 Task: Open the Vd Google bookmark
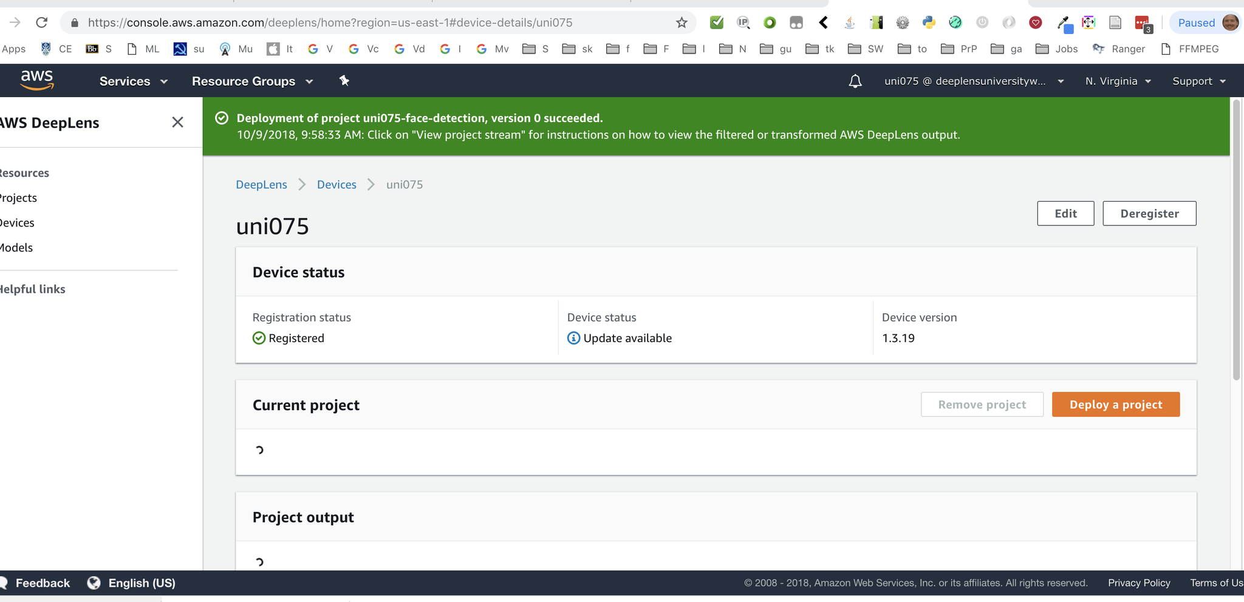[x=409, y=49]
